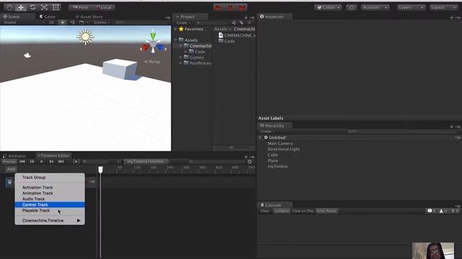Screen dimensions: 462x259
Task: Select the Rect transform tool
Action: tap(56, 7)
